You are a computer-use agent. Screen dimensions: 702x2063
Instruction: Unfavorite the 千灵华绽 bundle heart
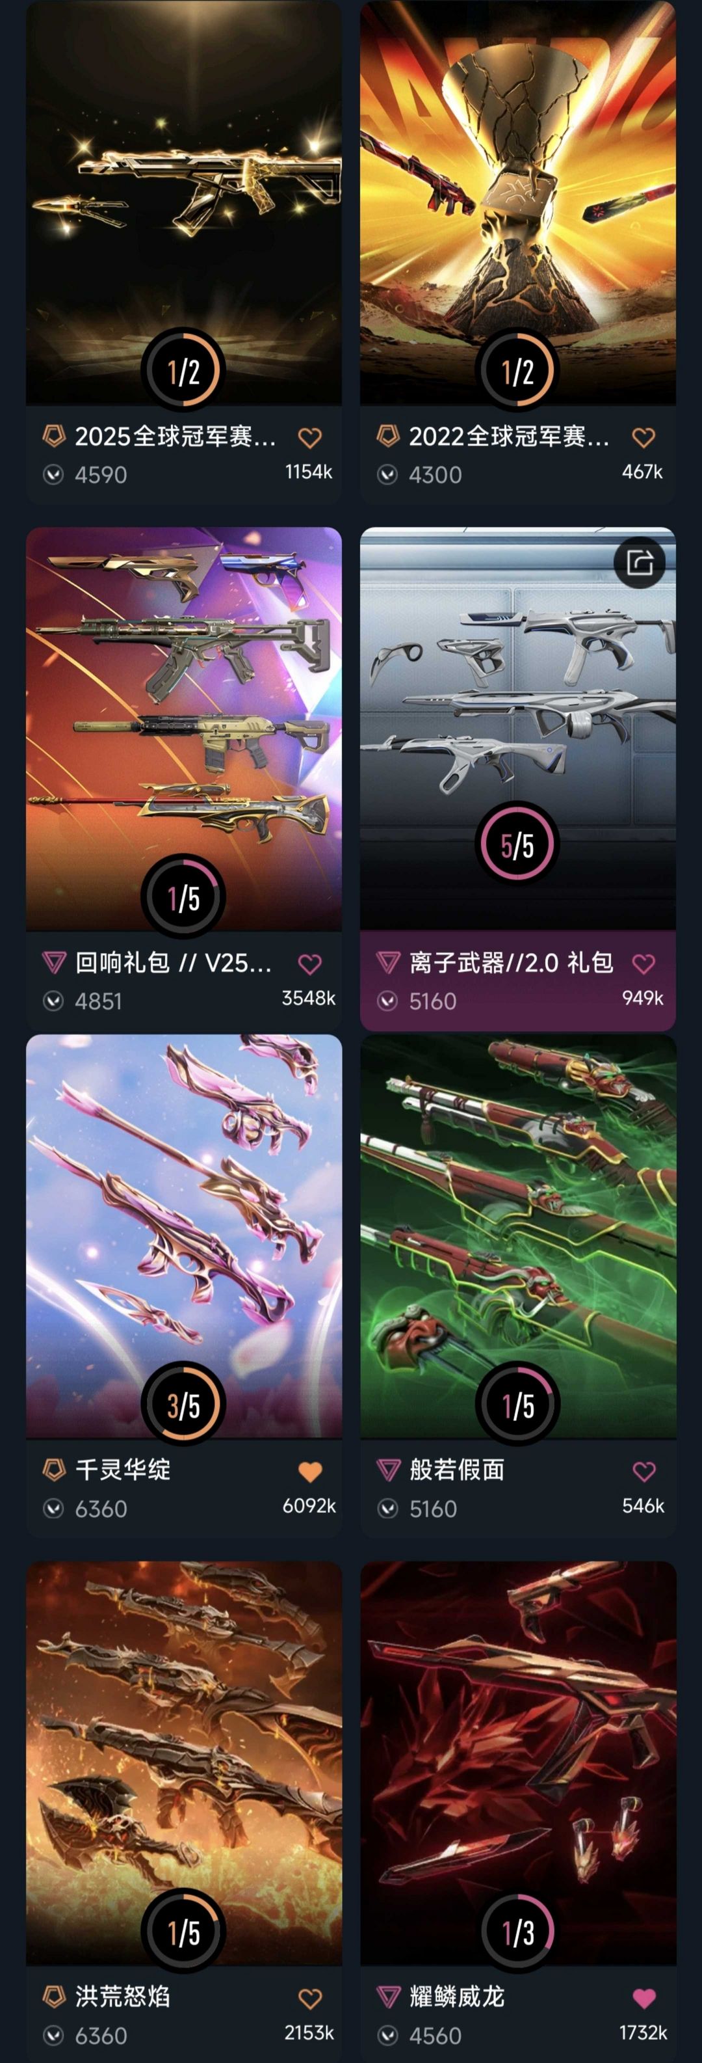coord(310,1471)
